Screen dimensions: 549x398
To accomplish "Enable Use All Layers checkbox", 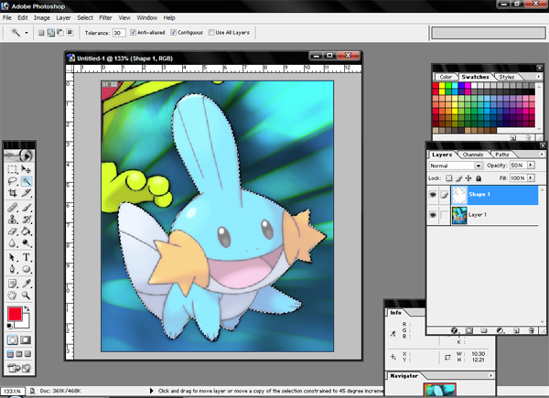I will [x=211, y=33].
